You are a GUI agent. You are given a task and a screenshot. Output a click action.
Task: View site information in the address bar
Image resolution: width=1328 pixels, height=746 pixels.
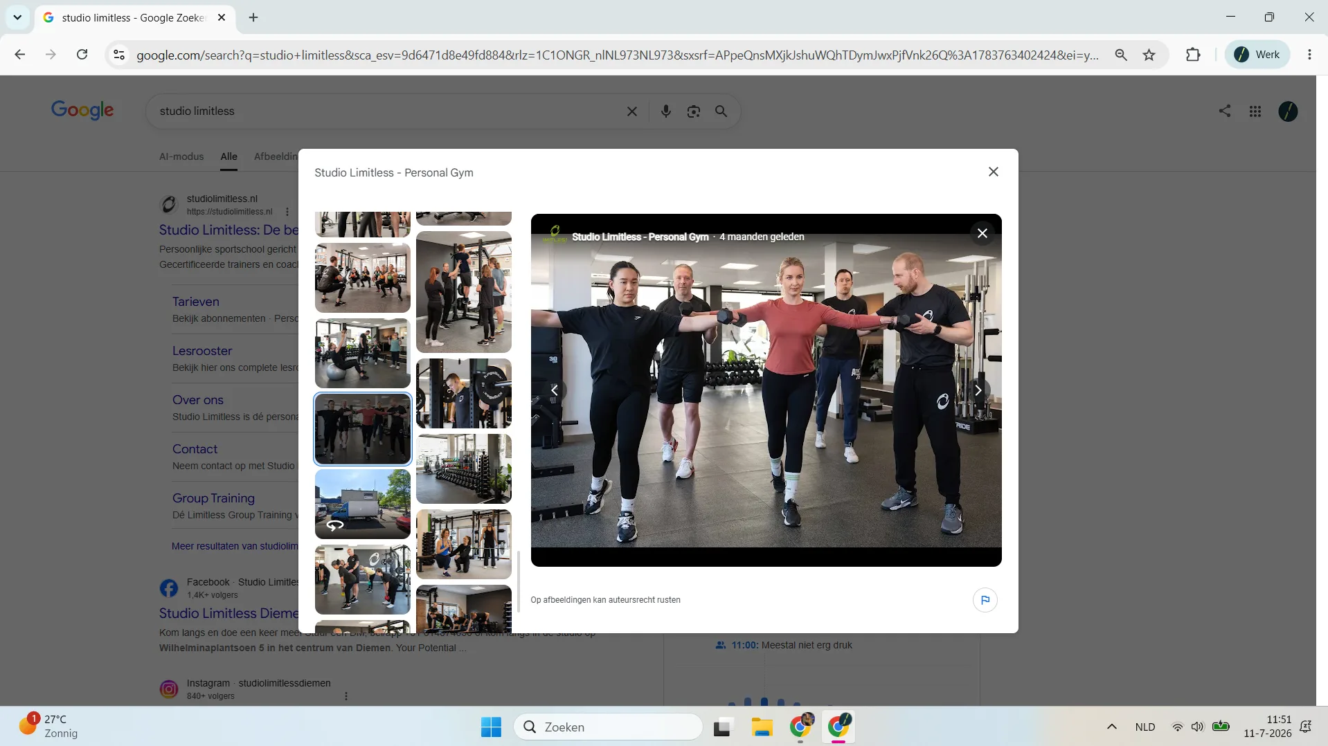pyautogui.click(x=119, y=55)
